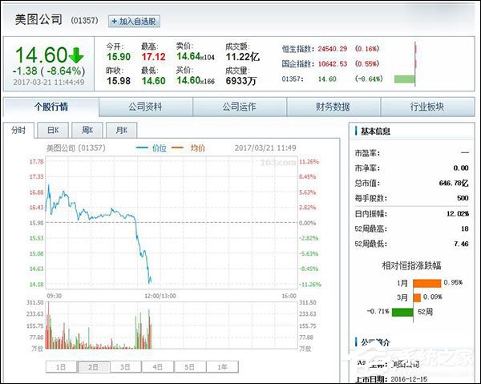Click the orange 3月 bar
The height and width of the screenshot is (384, 481).
pos(417,297)
